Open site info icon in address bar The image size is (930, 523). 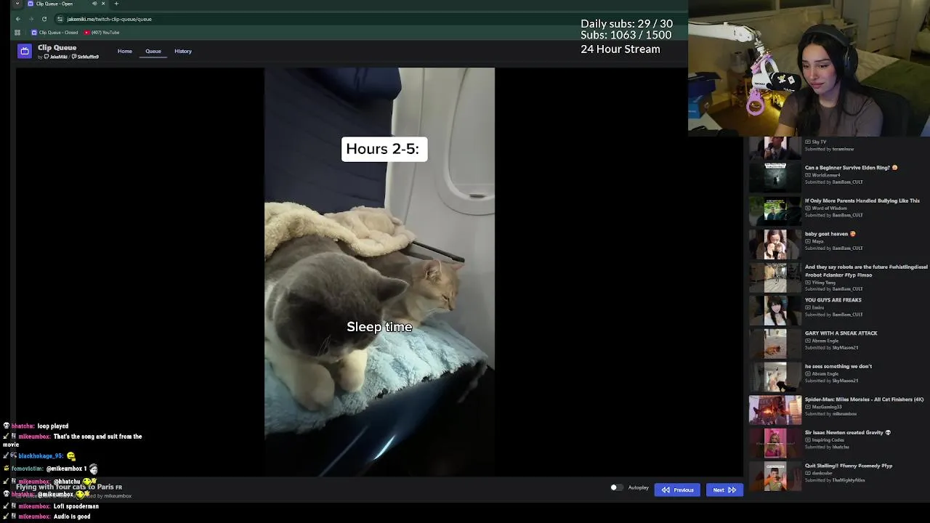60,19
